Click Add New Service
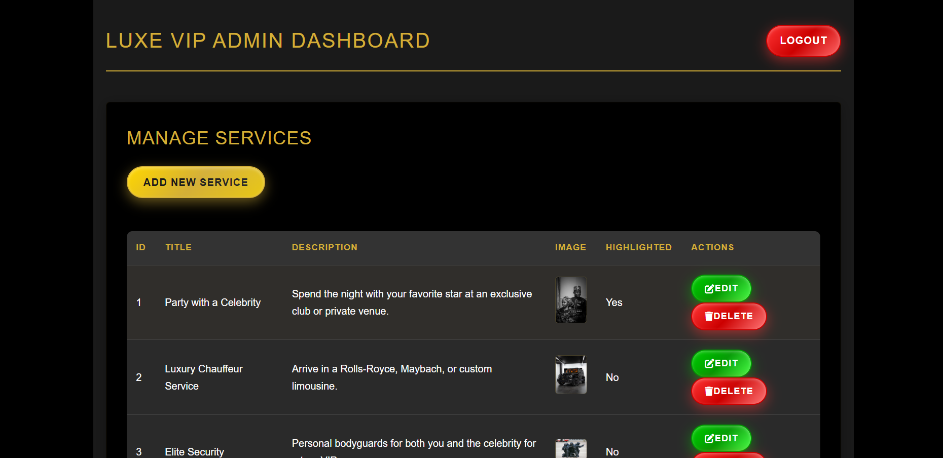943x458 pixels. (195, 182)
